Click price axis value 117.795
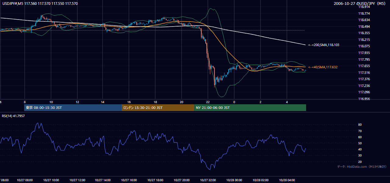390x183 pixels. pyautogui.click(x=363, y=59)
